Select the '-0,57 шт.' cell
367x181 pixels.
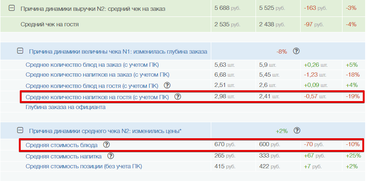[315, 96]
